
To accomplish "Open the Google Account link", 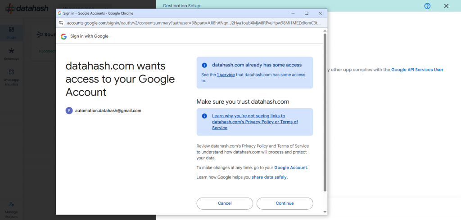I will click(291, 167).
